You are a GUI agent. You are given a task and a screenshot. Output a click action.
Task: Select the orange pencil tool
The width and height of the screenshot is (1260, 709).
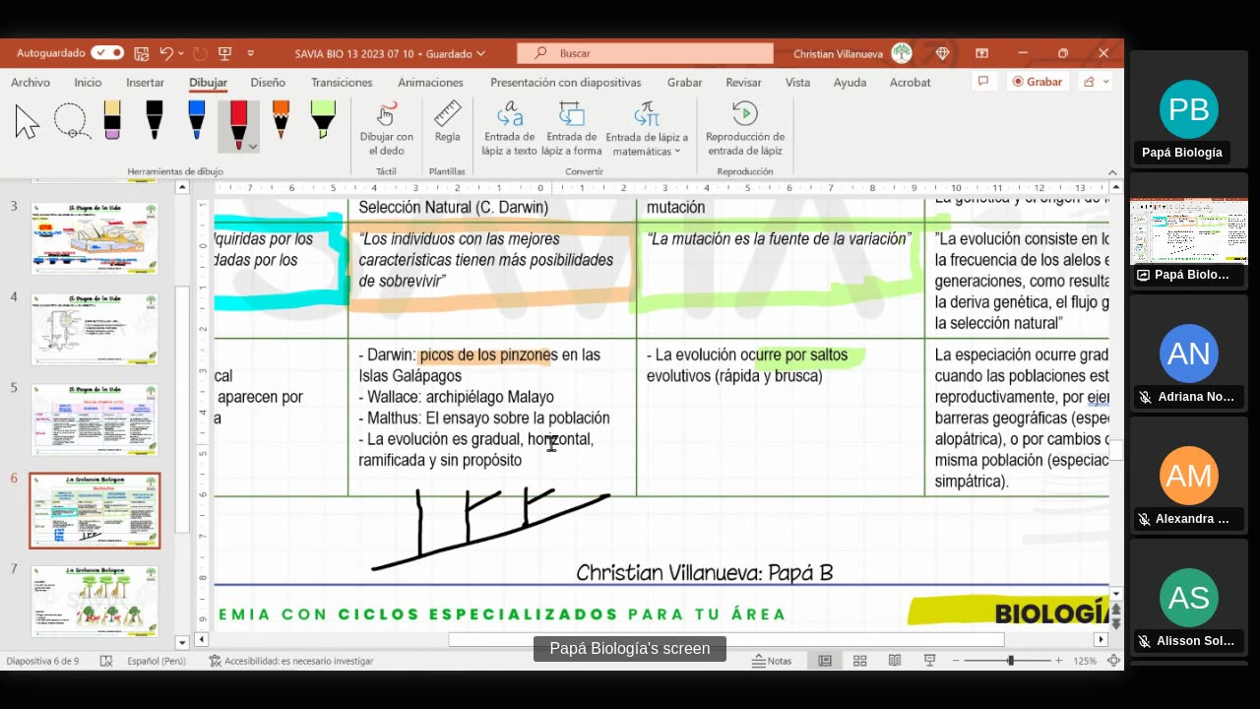pyautogui.click(x=281, y=120)
